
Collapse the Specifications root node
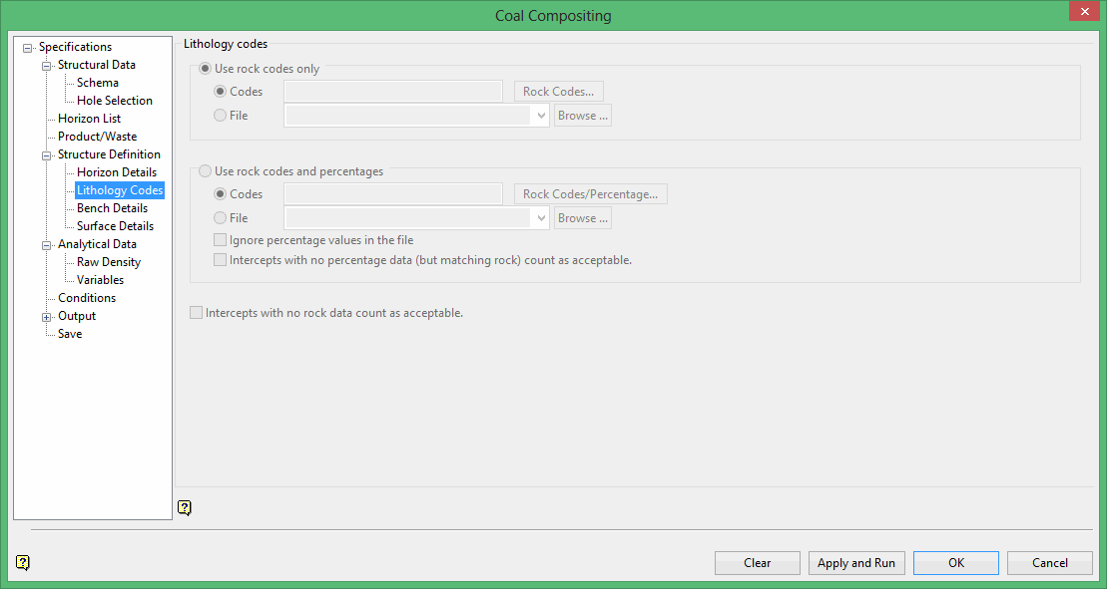point(28,48)
